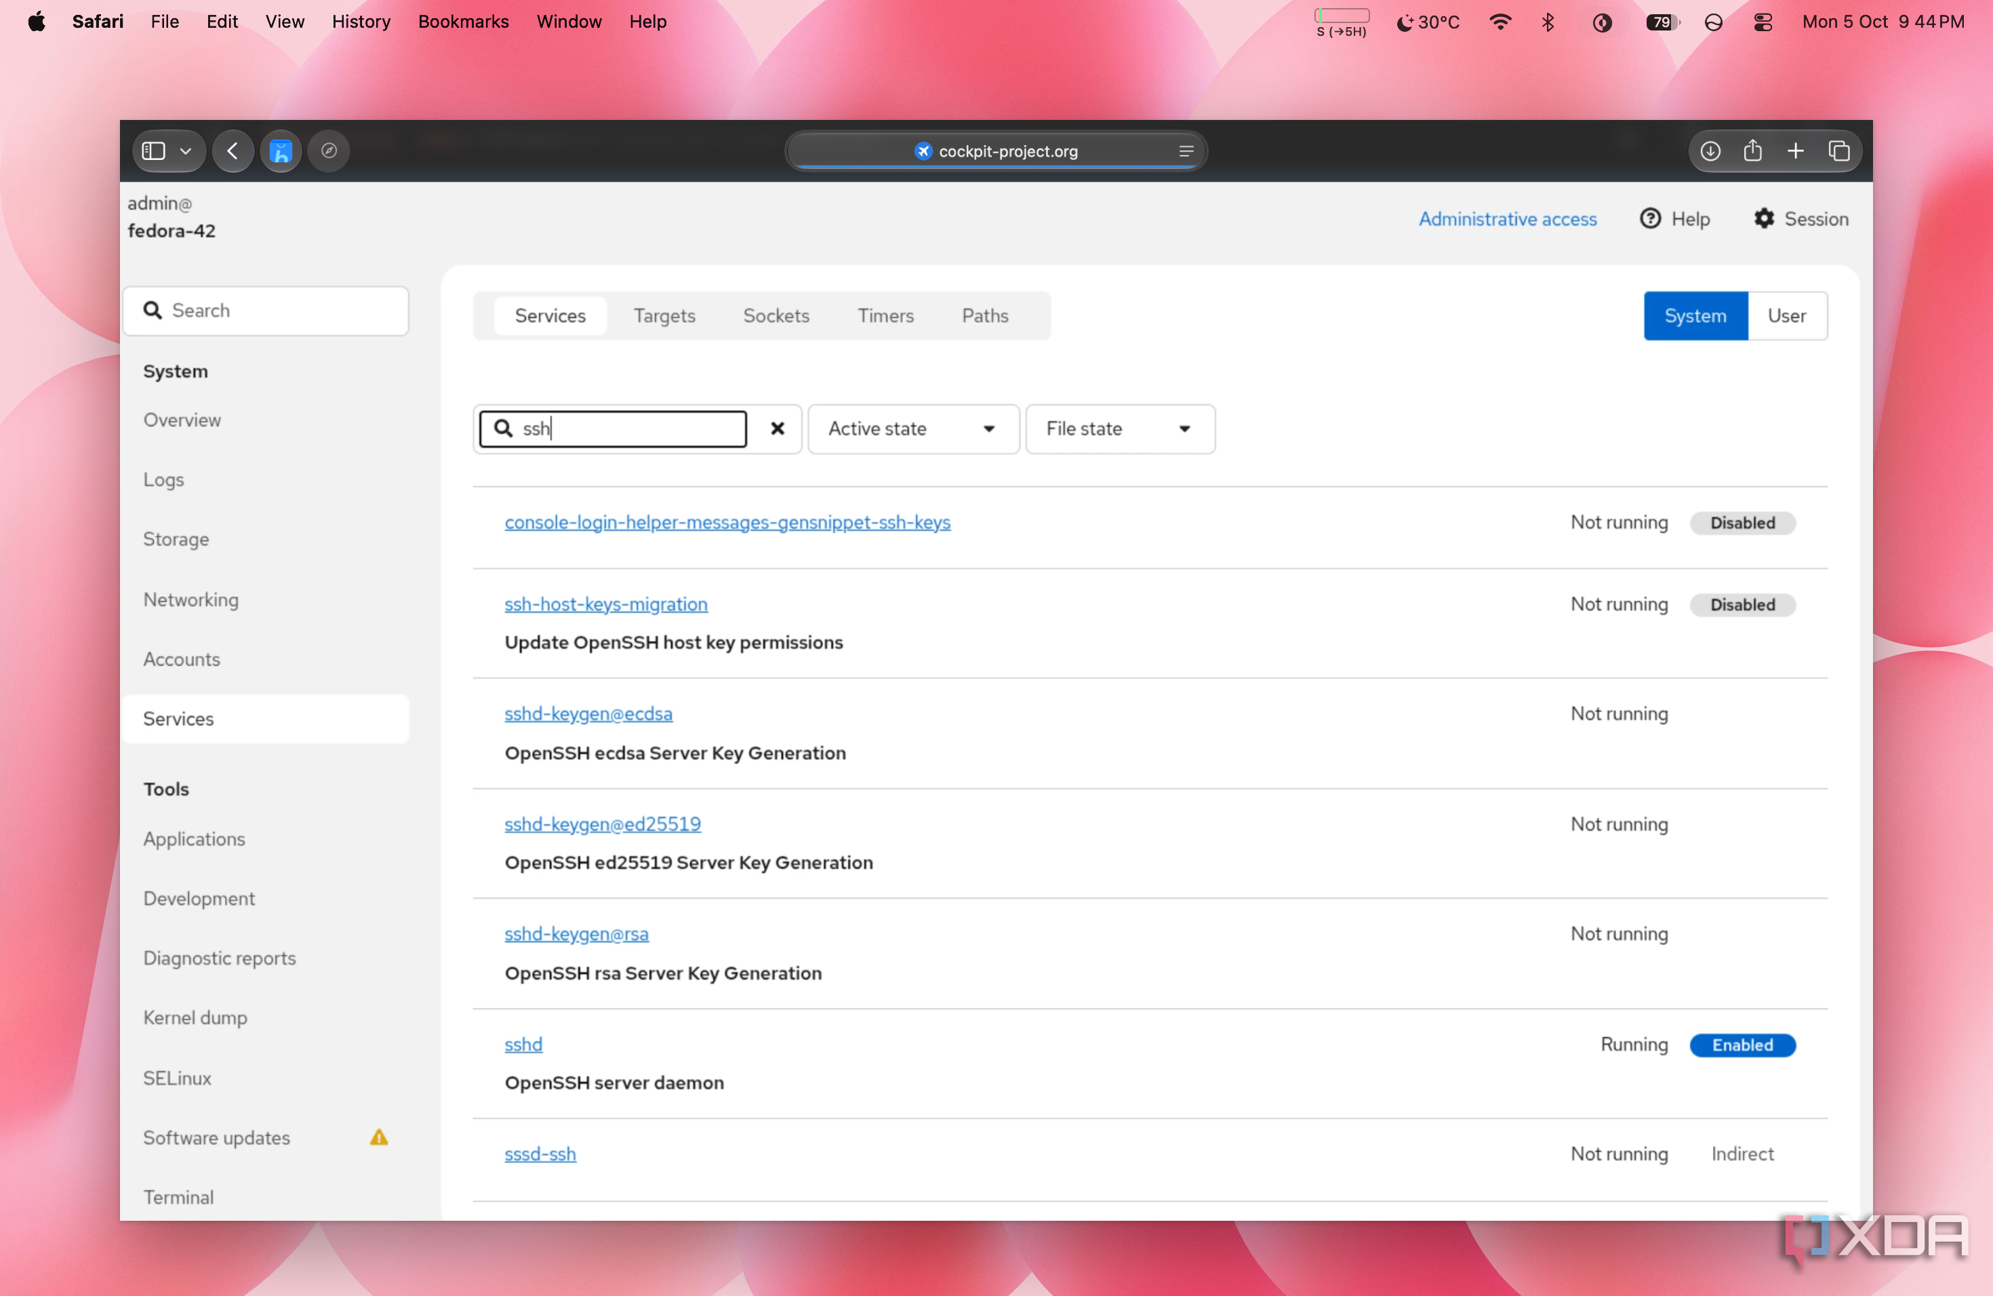Select the Timers tab
The height and width of the screenshot is (1296, 1993).
pyautogui.click(x=885, y=316)
